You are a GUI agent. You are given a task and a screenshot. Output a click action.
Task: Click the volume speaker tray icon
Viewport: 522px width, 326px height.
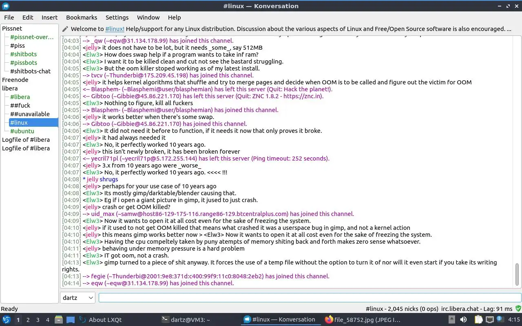pos(463,320)
